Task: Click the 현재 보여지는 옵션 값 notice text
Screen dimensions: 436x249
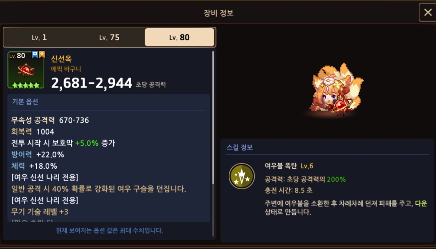Action: pos(109,230)
